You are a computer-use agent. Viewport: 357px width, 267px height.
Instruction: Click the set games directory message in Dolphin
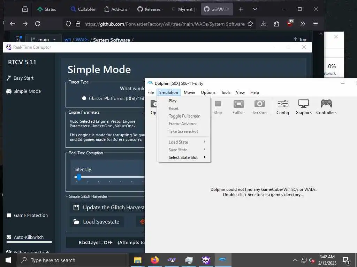[x=264, y=192]
